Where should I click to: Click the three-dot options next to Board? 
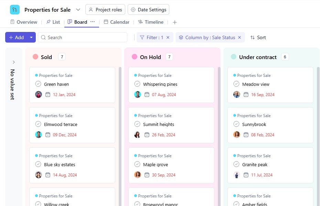[93, 22]
